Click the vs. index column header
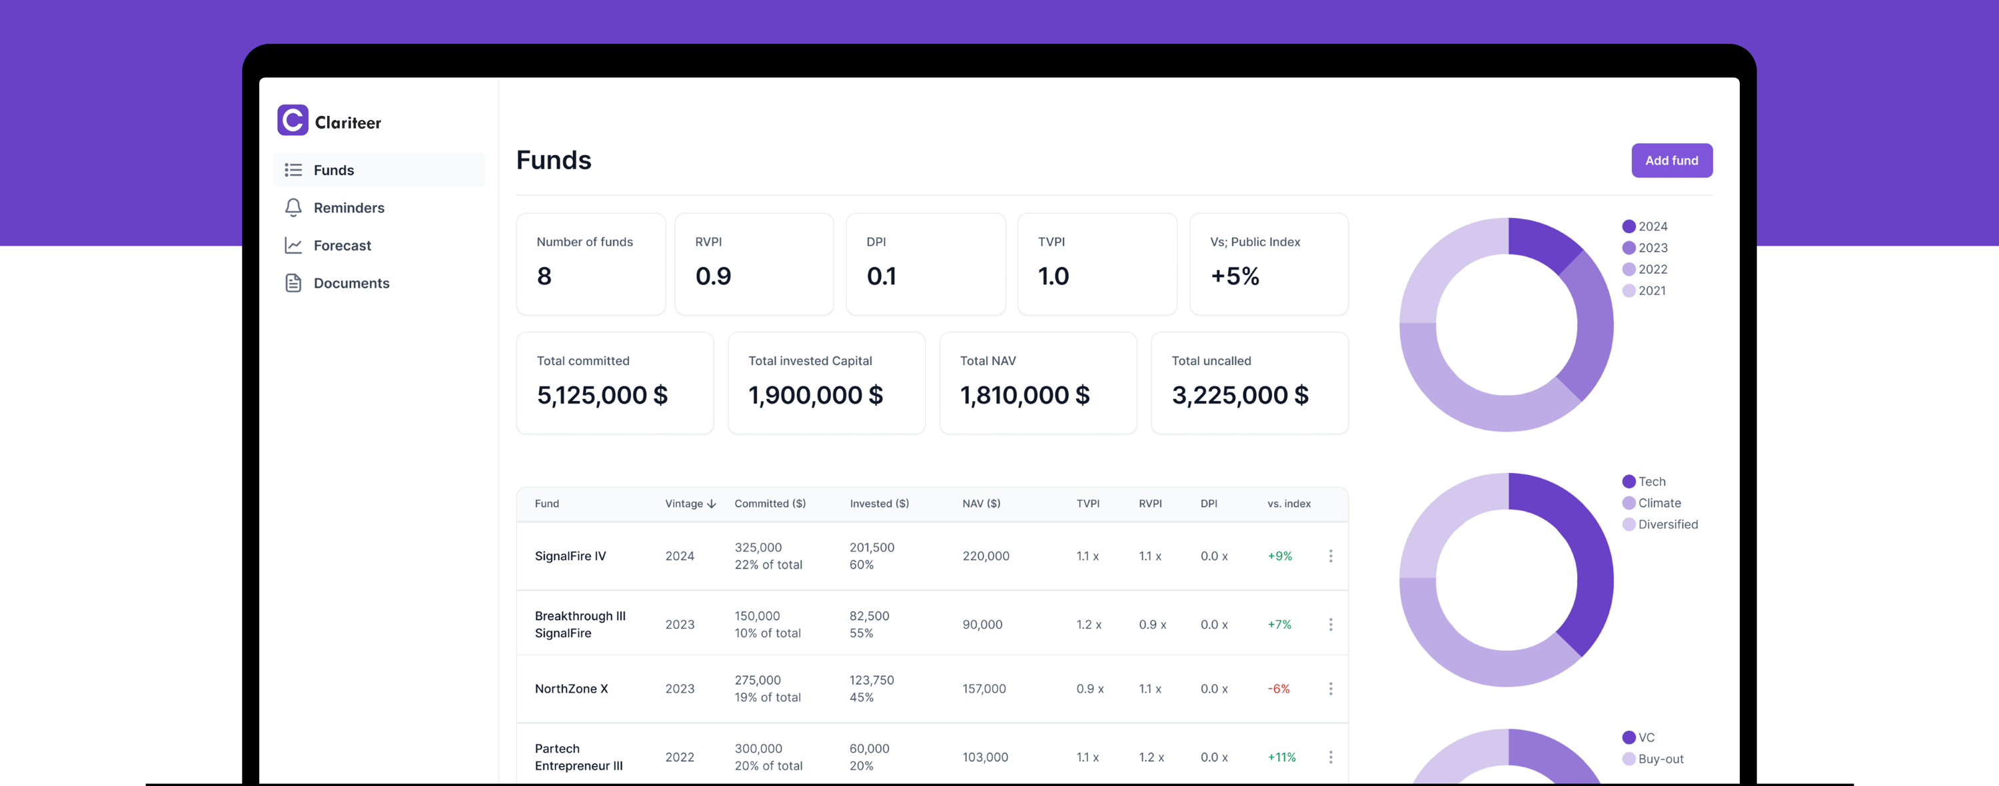The image size is (1999, 786). pos(1289,504)
